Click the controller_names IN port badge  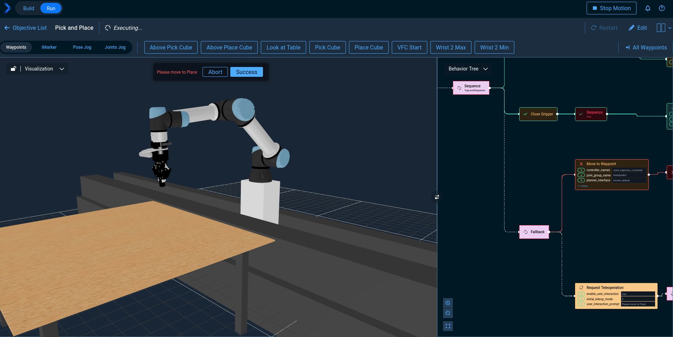point(581,170)
